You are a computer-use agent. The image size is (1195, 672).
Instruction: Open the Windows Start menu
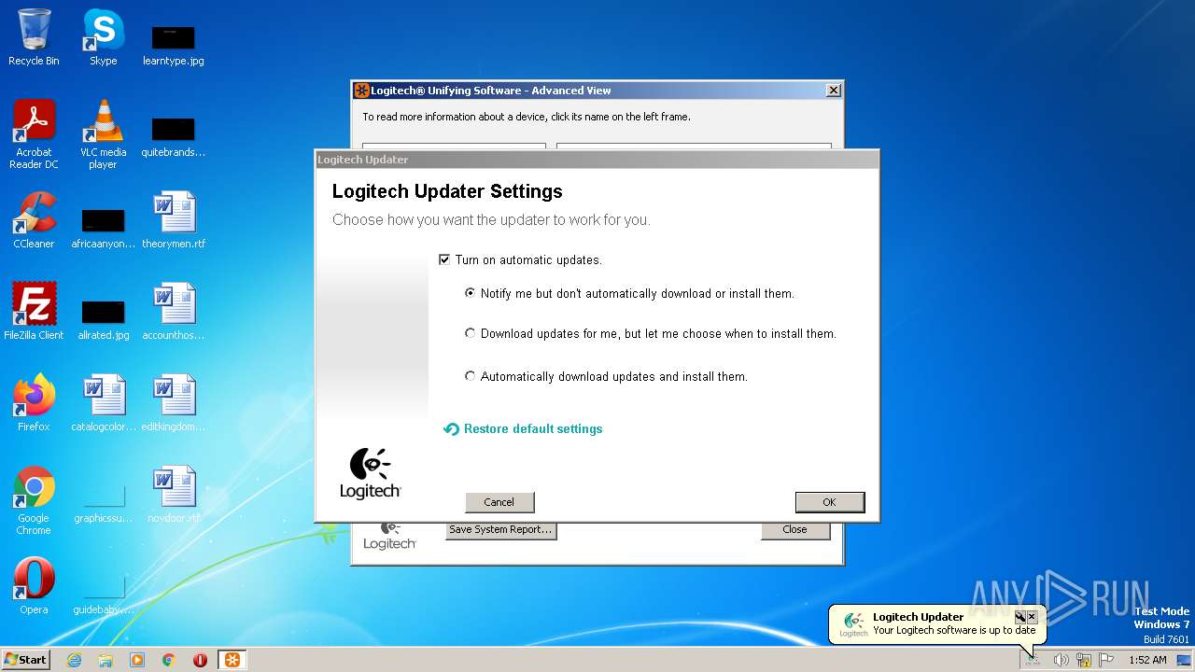pos(26,660)
